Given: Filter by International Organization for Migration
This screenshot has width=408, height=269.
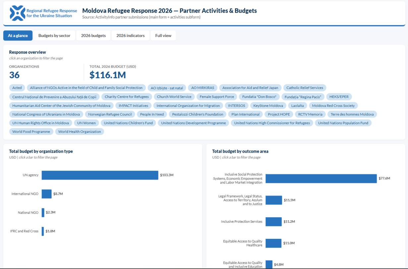Looking at the screenshot, I should pyautogui.click(x=188, y=106).
